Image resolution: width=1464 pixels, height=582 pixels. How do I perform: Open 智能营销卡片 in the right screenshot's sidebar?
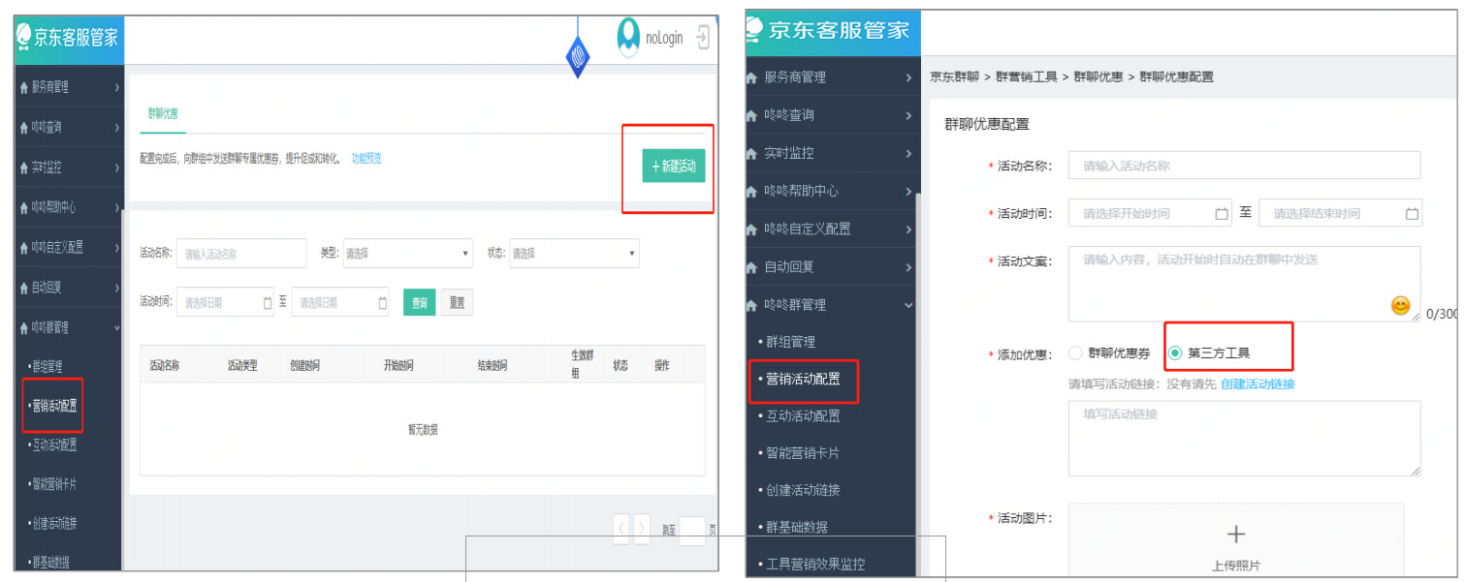tap(803, 453)
